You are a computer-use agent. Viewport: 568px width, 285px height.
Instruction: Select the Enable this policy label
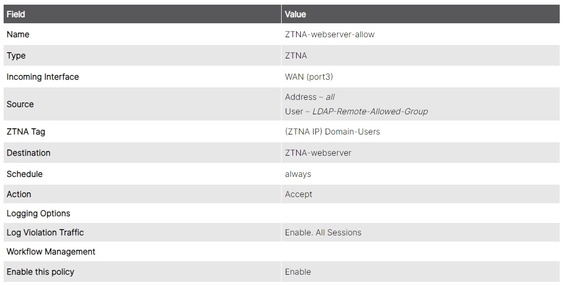point(40,272)
